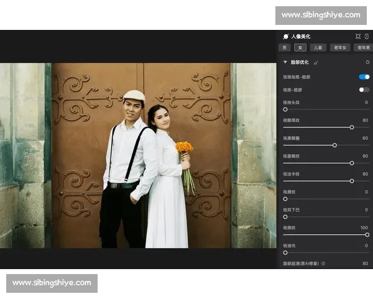Click the face detection frame icon
The image size is (373, 299).
pos(358,37)
